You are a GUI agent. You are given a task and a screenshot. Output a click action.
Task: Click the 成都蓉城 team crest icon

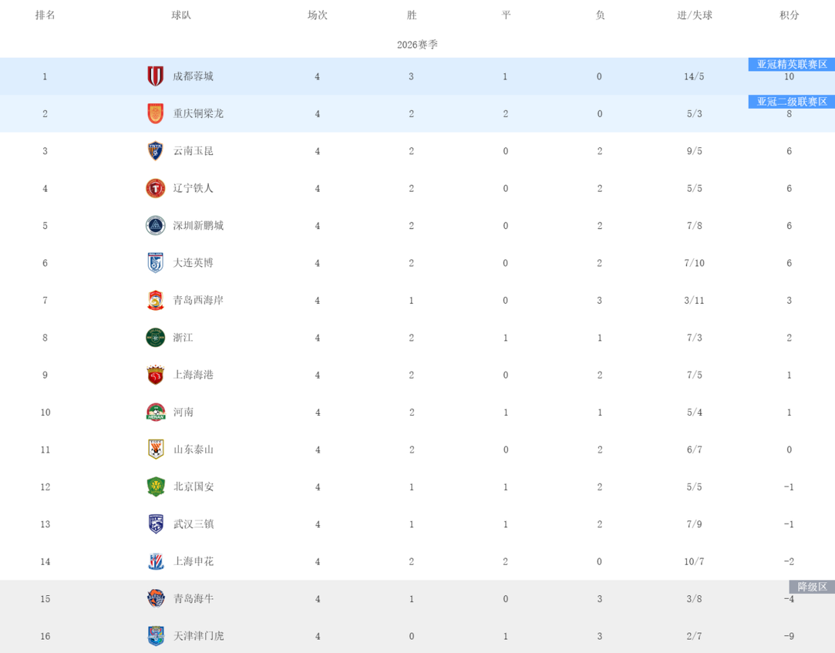click(x=155, y=76)
